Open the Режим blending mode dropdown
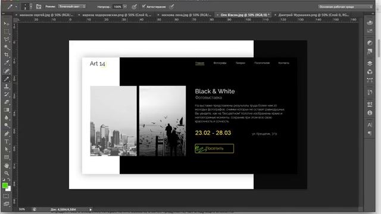 tap(71, 7)
